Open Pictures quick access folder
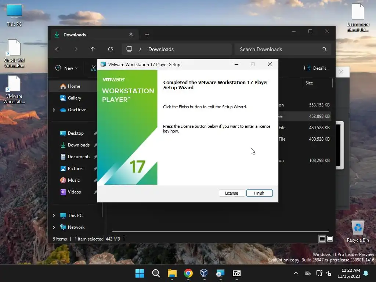 pos(75,168)
